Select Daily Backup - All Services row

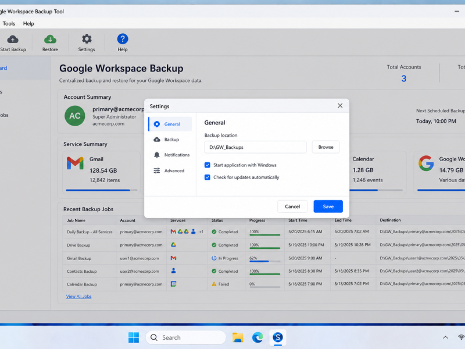264,232
